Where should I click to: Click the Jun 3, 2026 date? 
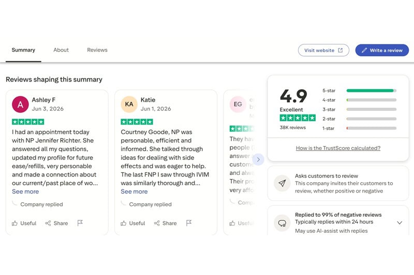tap(48, 109)
